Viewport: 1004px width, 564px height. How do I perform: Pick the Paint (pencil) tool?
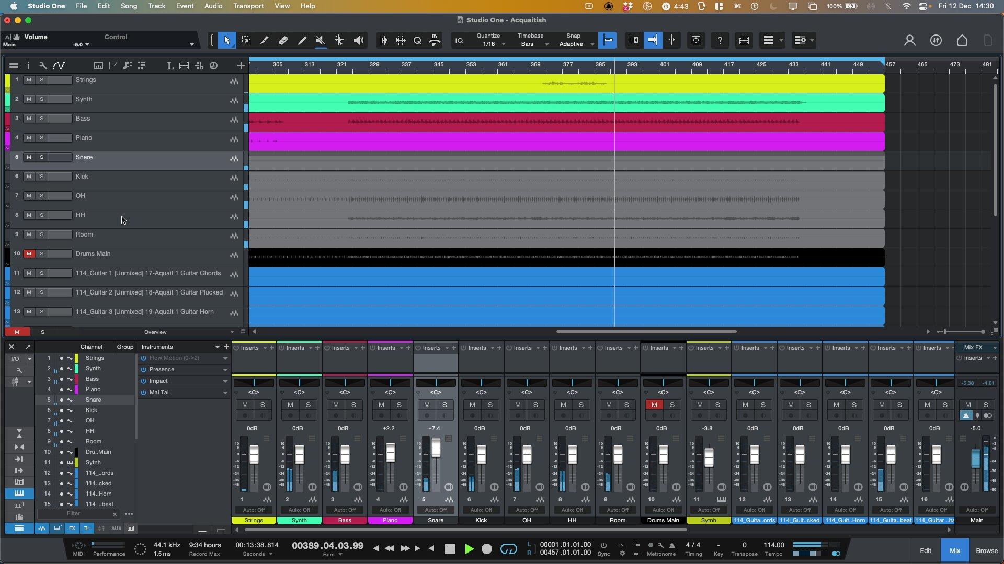[x=302, y=40]
